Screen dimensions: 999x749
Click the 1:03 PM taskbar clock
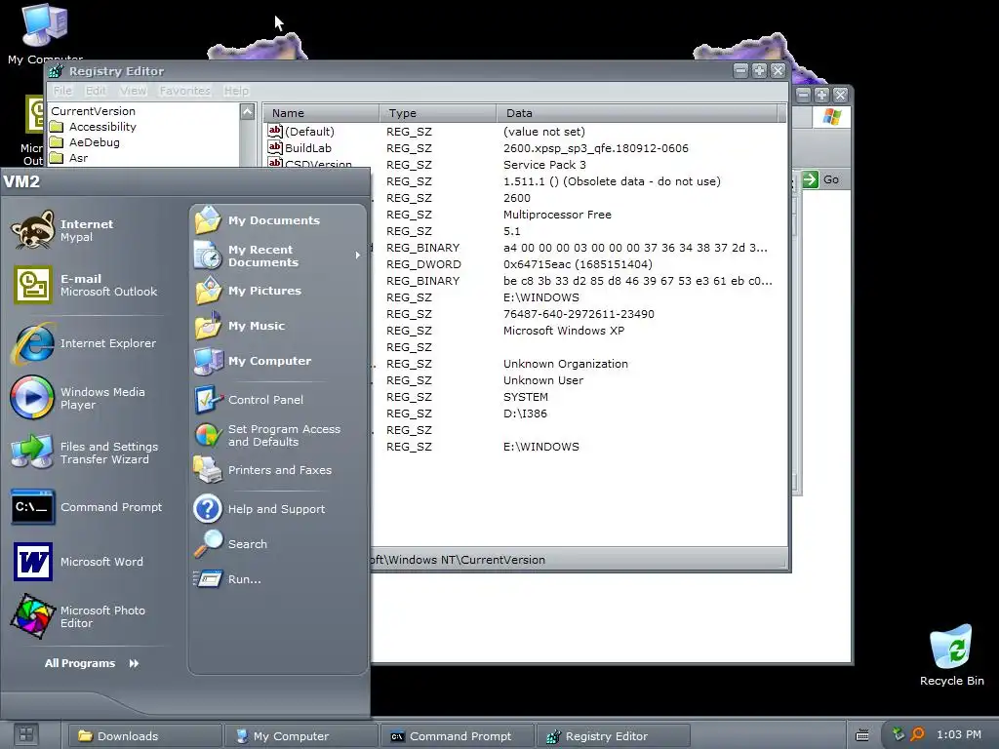pos(959,734)
